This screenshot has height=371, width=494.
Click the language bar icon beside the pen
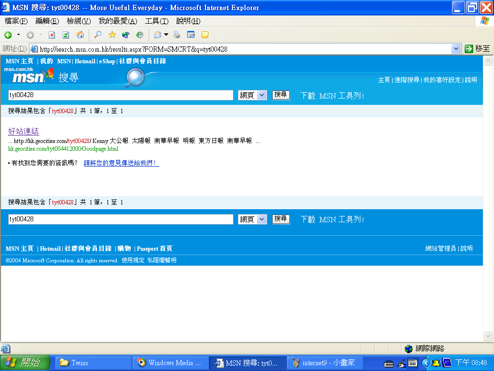click(x=413, y=364)
